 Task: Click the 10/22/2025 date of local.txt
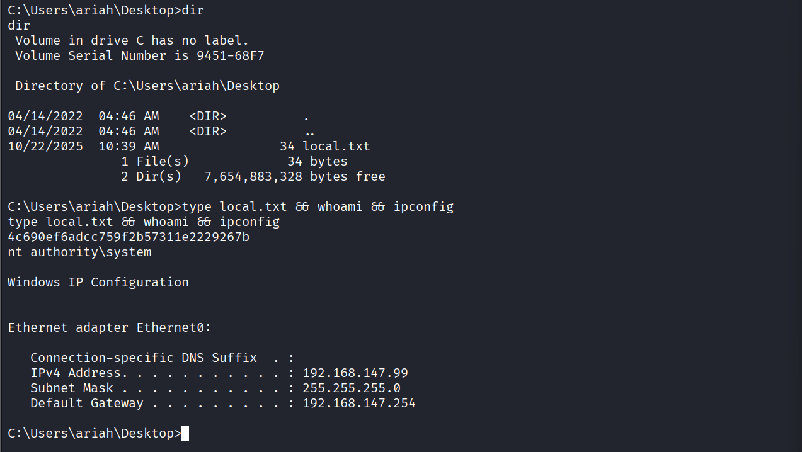click(45, 147)
